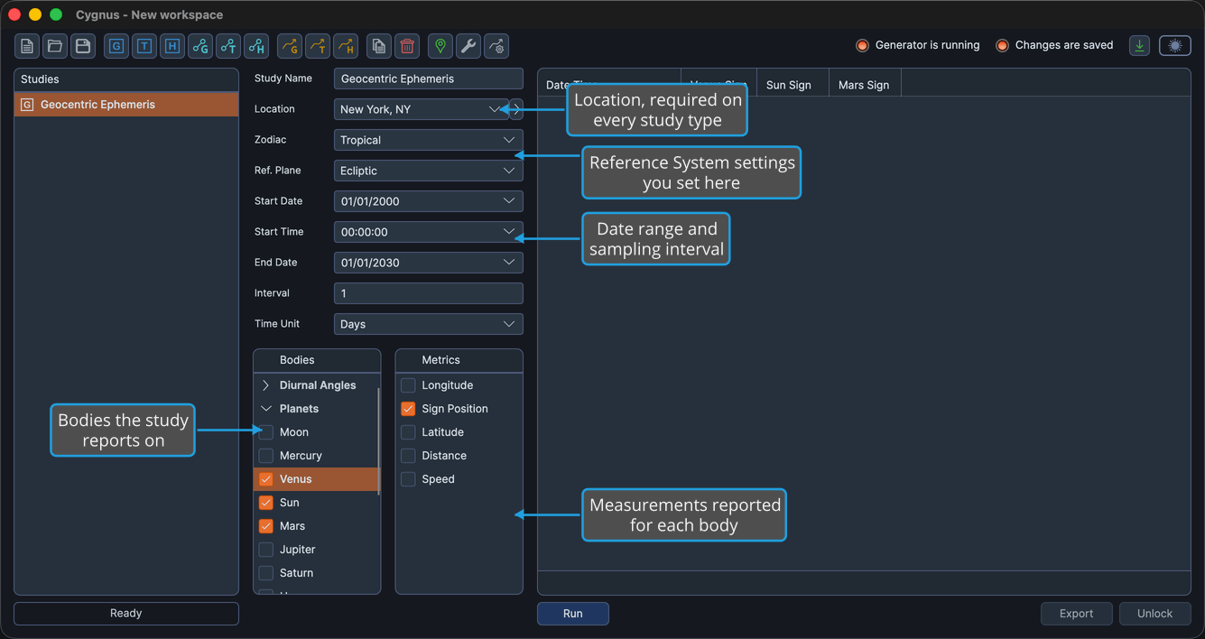
Task: Click the Bodies list vertical scrollbar
Action: pos(378,441)
